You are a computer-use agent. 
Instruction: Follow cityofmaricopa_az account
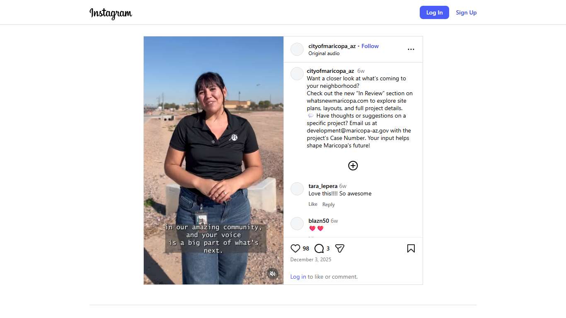click(x=370, y=46)
